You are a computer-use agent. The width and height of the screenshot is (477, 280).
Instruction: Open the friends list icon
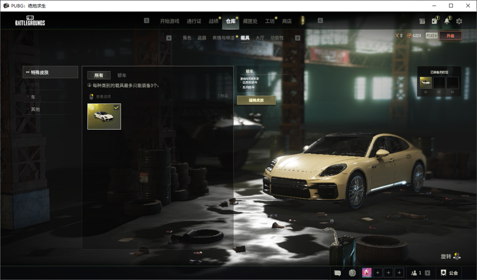click(415, 273)
